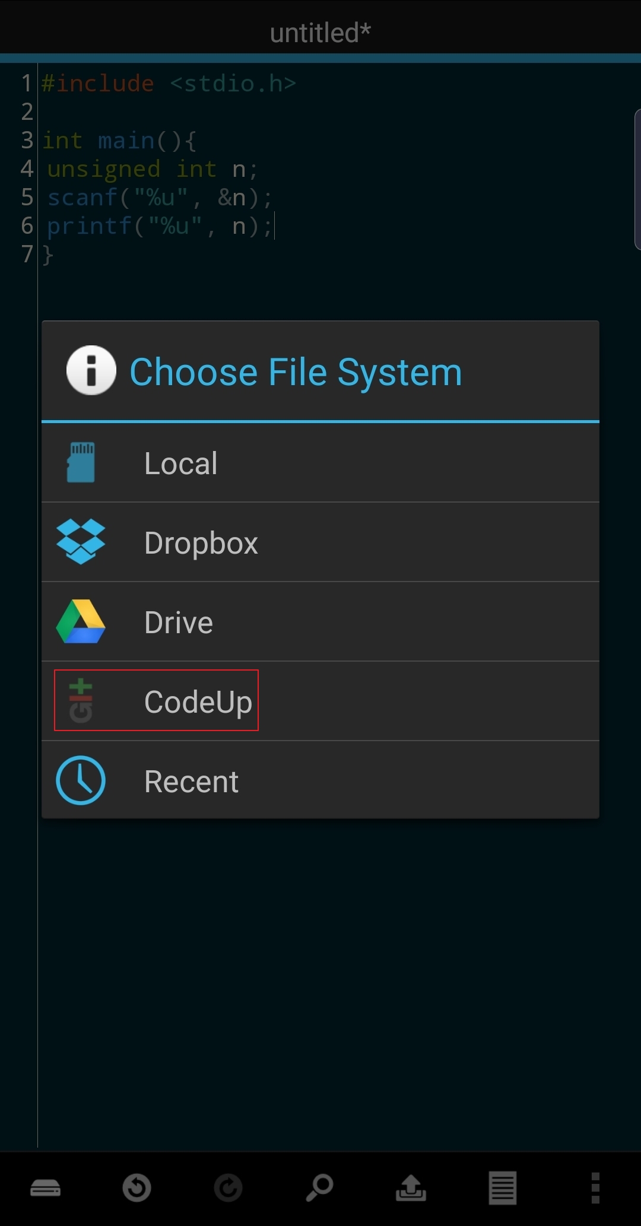Tap the int main(){ code line
641x1226 pixels.
tap(119, 141)
